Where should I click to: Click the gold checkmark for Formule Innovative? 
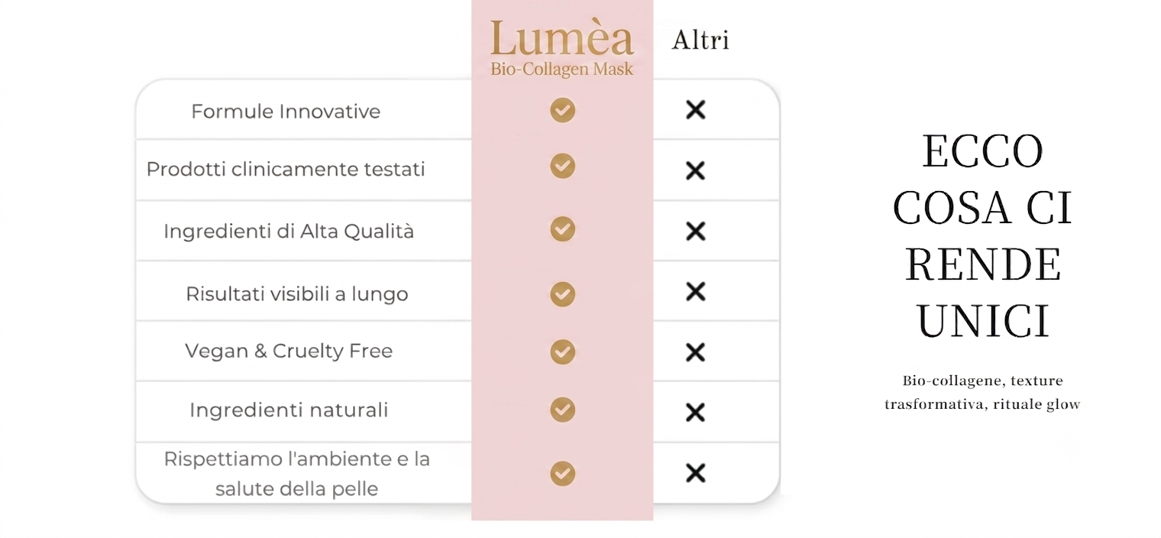coord(563,110)
